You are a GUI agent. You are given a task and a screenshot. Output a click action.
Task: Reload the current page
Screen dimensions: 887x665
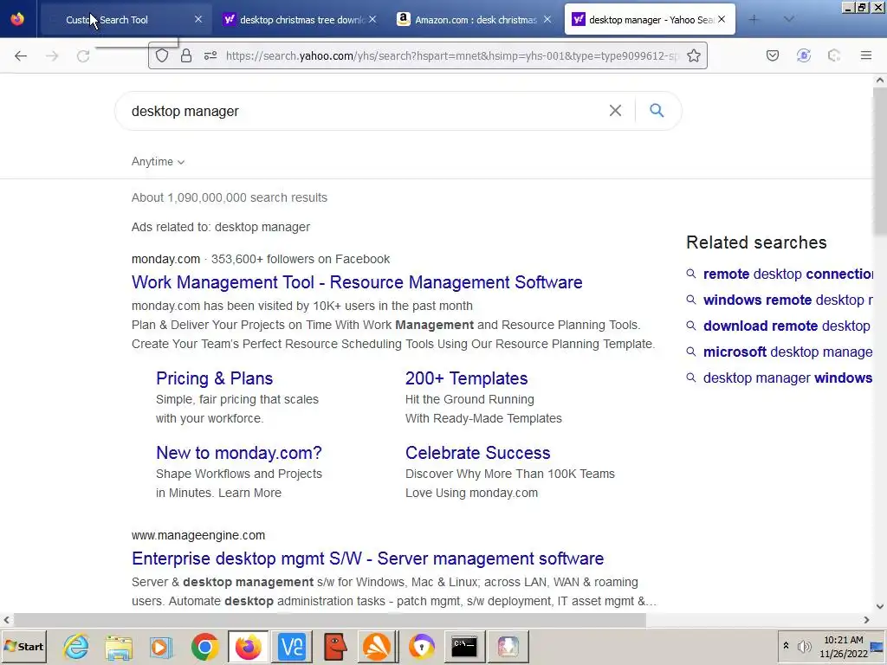83,56
